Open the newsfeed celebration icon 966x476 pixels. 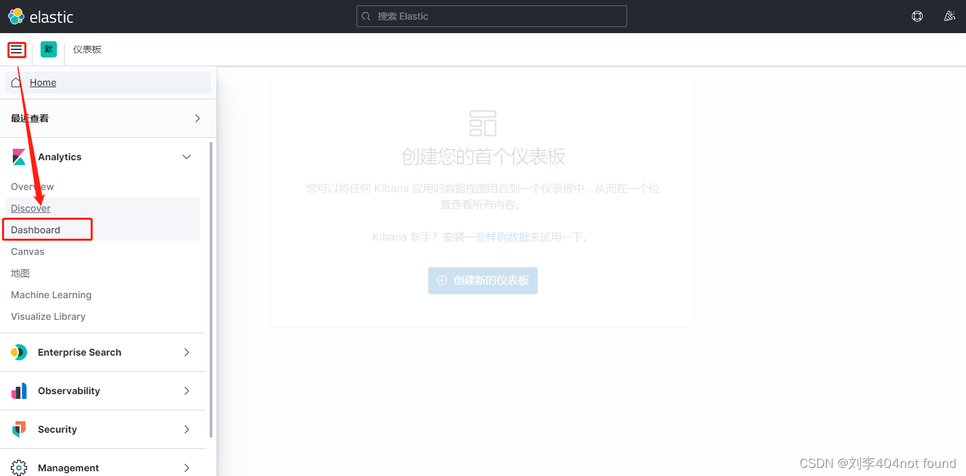pyautogui.click(x=950, y=16)
